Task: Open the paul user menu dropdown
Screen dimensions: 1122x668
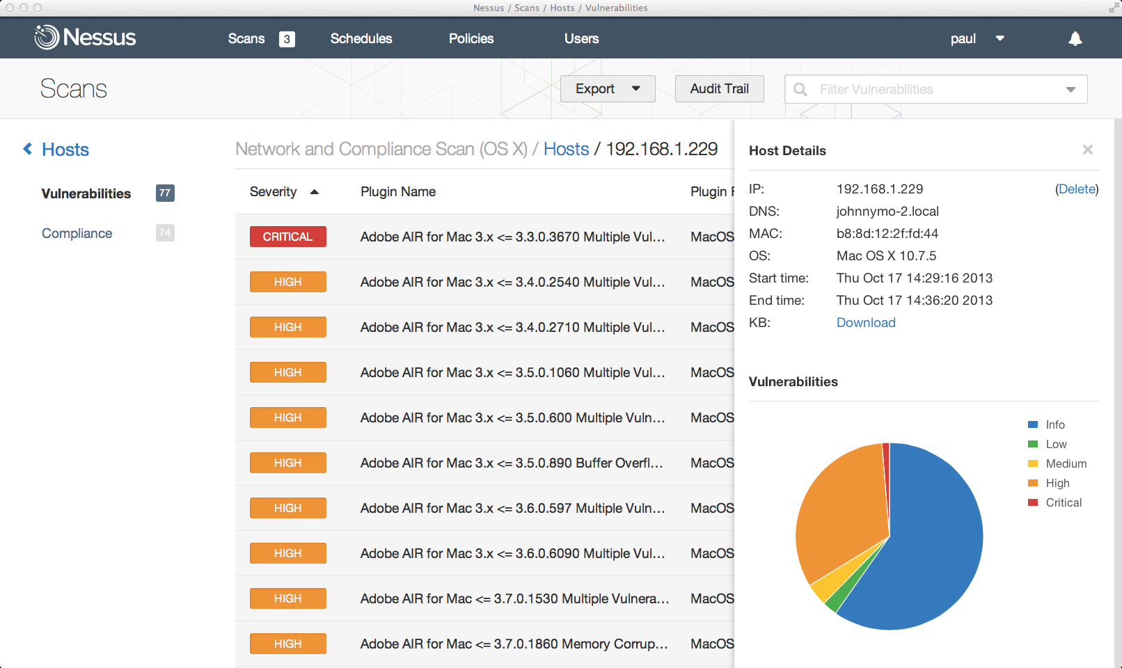Action: pos(1000,38)
